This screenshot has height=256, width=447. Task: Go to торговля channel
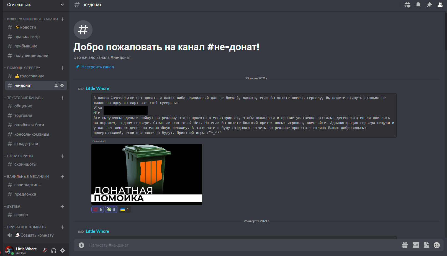tap(36, 115)
